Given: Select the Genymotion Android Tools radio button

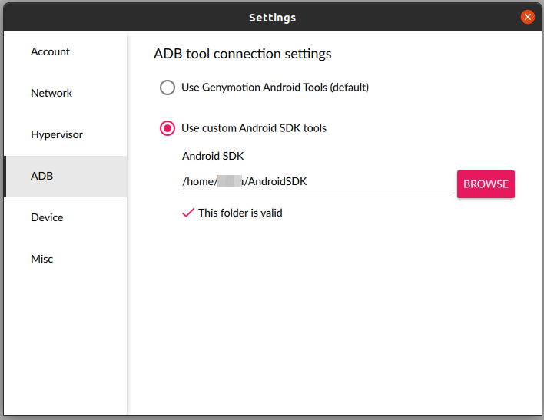Looking at the screenshot, I should 168,88.
